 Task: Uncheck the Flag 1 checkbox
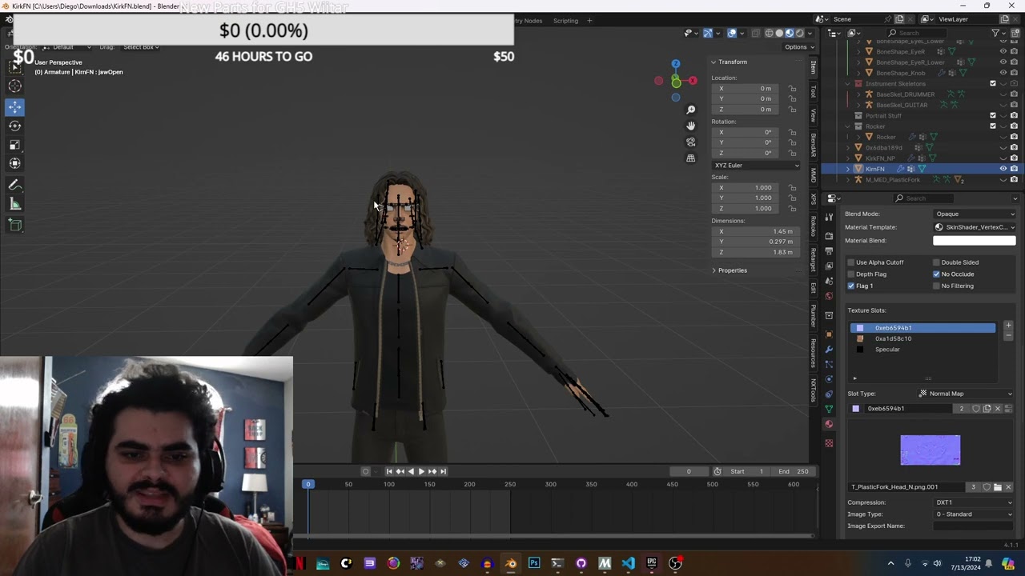click(x=851, y=286)
